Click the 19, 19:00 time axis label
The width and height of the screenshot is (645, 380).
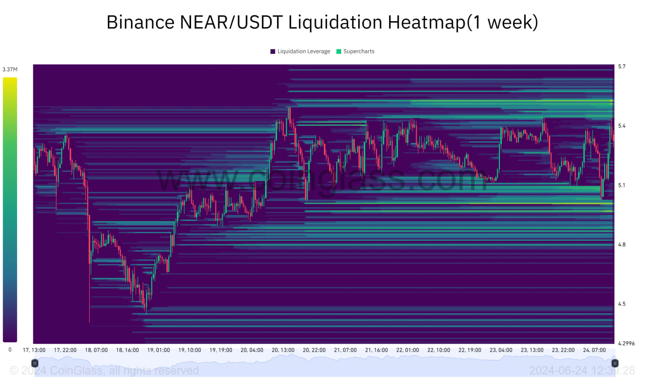tap(221, 350)
